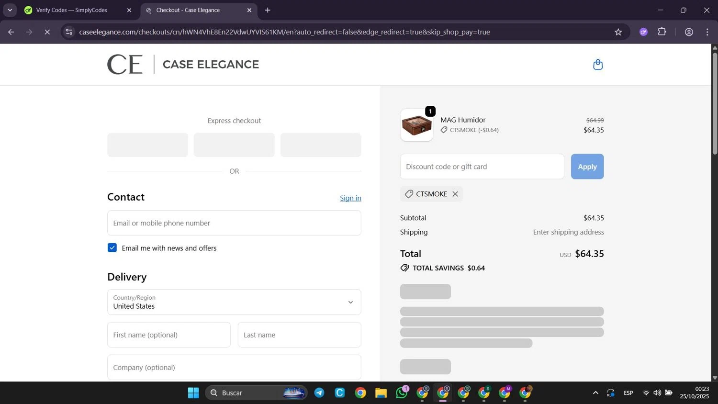Focus the Discount code or gift card field
The image size is (718, 404).
(x=482, y=167)
